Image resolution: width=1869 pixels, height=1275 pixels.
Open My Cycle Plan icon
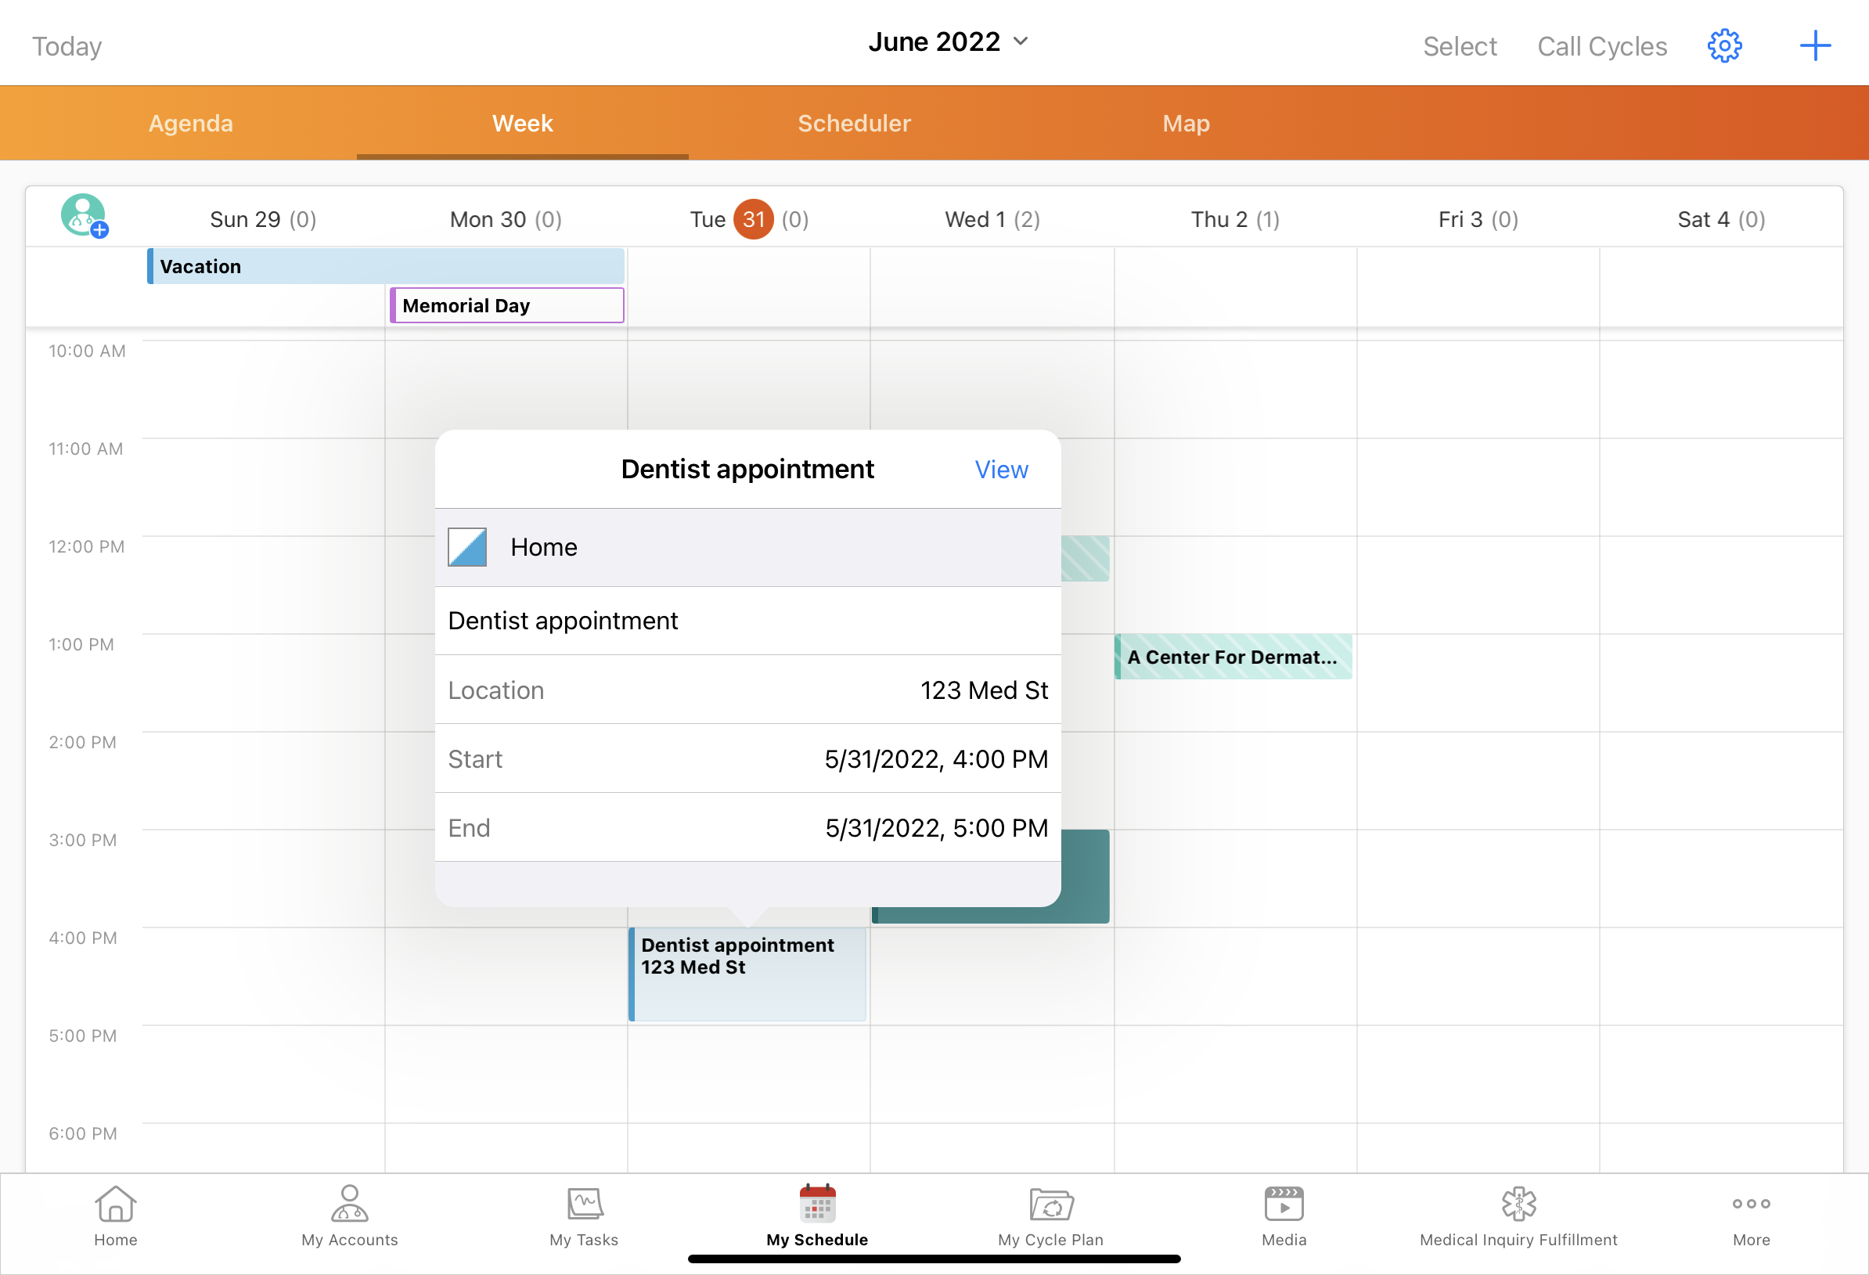[x=1050, y=1215]
